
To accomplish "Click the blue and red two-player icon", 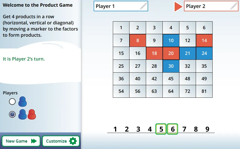I will 27,114.
